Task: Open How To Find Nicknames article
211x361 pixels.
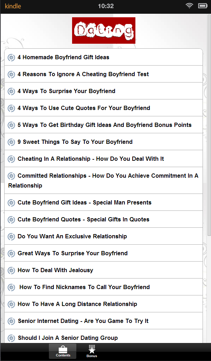Action: (84, 287)
